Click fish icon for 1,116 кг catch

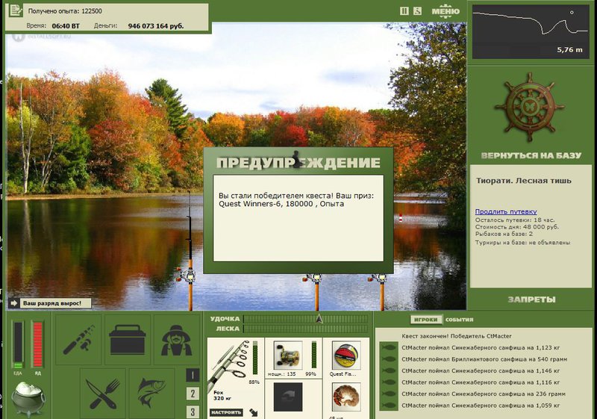[389, 382]
